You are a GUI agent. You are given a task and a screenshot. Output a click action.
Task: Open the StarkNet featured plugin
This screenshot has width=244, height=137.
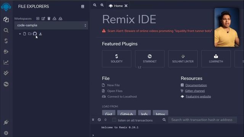coord(150,59)
